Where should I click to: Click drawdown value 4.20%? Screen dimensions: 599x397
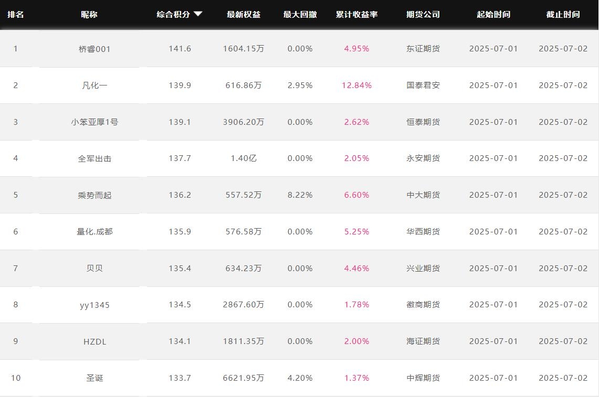point(300,378)
